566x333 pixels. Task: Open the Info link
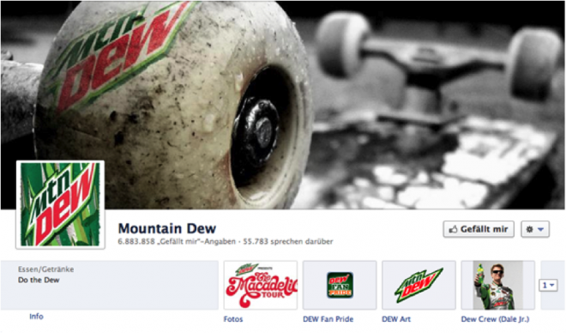[x=36, y=317]
